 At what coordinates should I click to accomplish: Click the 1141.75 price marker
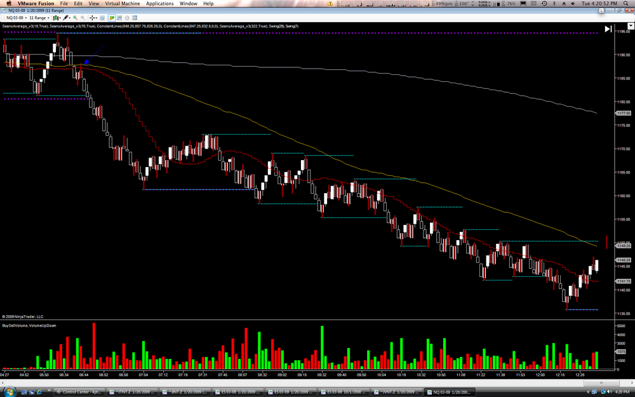pos(624,281)
